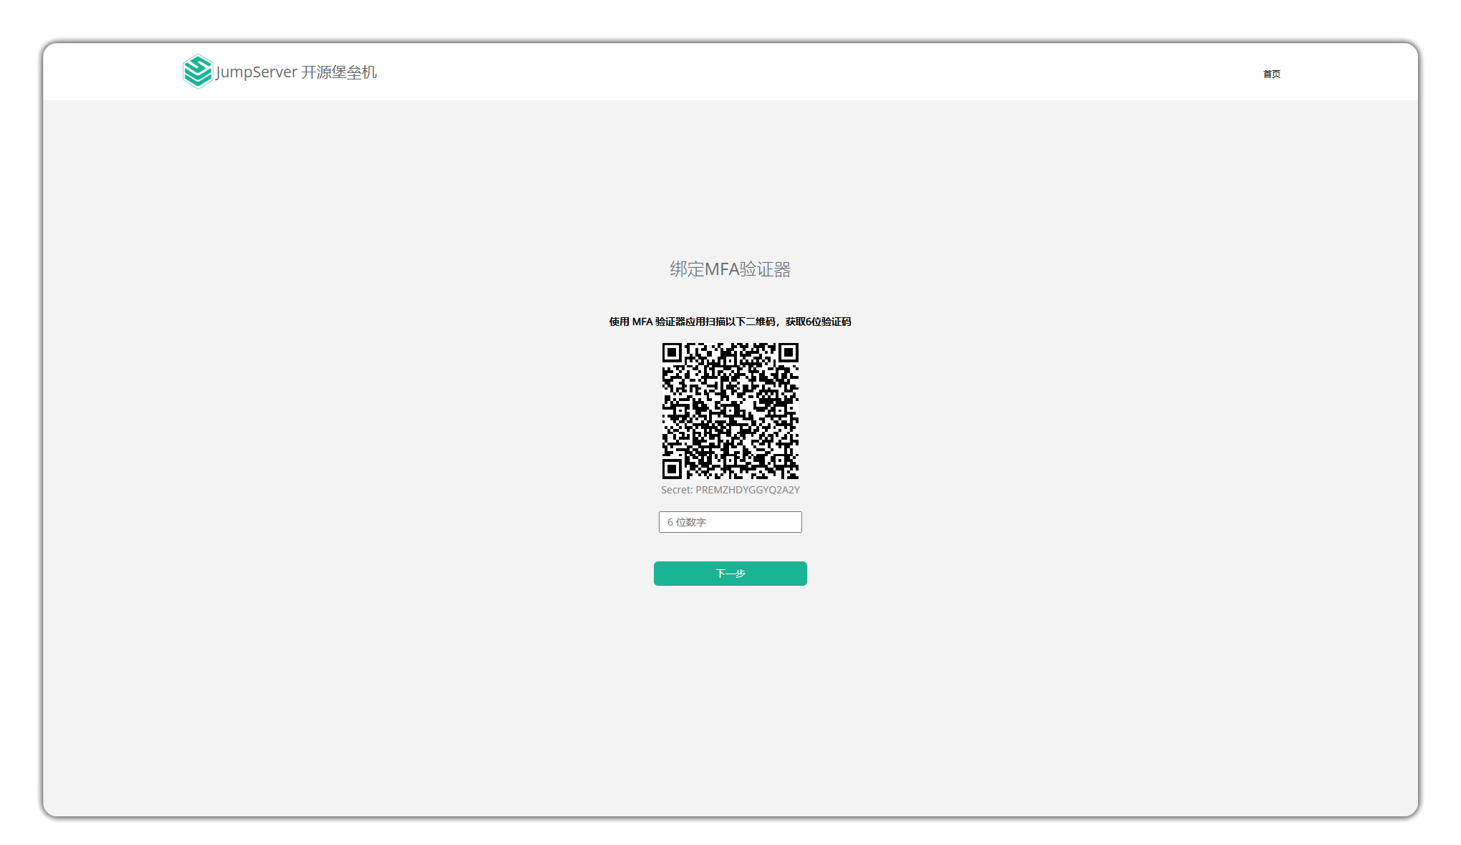Click the "Secret:" label below QR code
Image resolution: width=1461 pixels, height=845 pixels.
pos(677,490)
